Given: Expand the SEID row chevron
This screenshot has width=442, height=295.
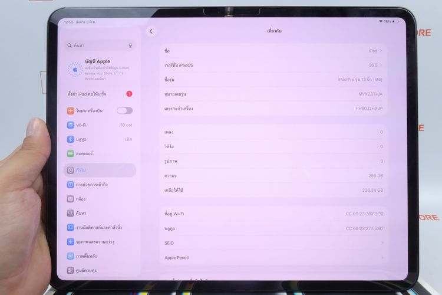Looking at the screenshot, I should tap(382, 242).
